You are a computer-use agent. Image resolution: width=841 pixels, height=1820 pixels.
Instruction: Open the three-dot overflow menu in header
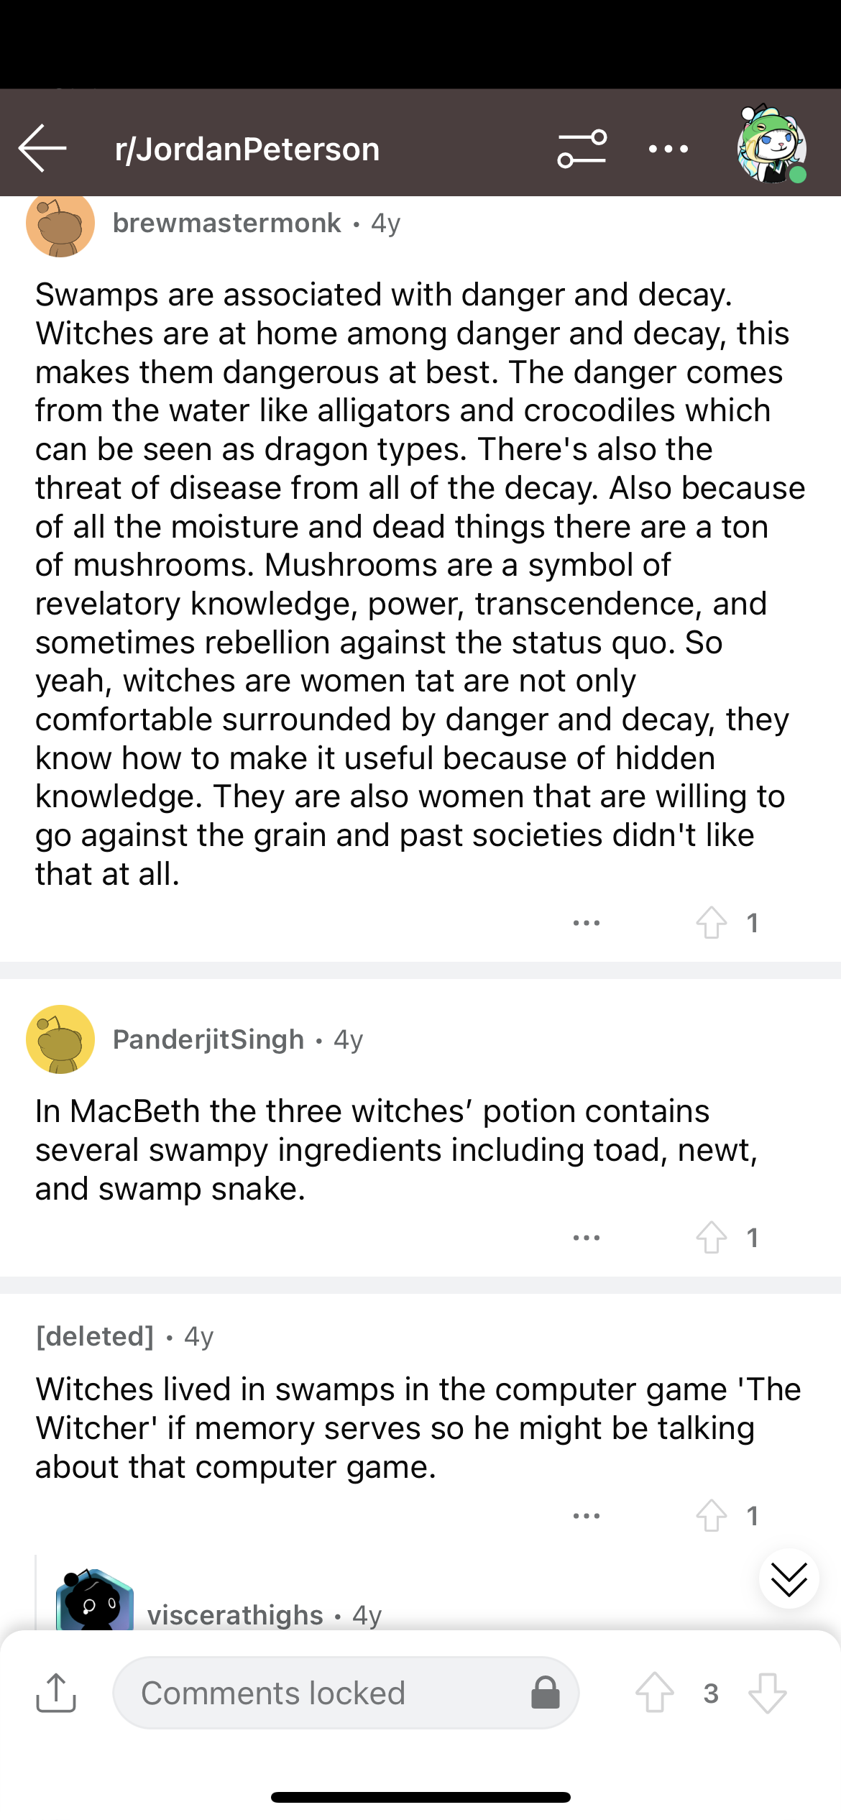pyautogui.click(x=668, y=150)
